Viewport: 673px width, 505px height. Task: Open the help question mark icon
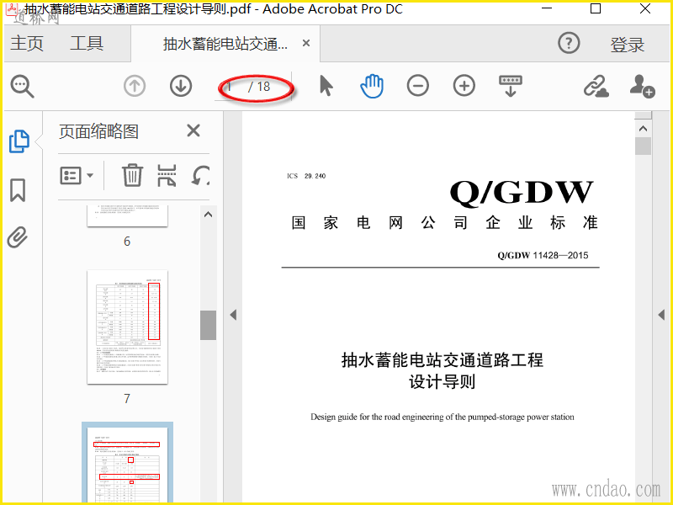(x=569, y=43)
